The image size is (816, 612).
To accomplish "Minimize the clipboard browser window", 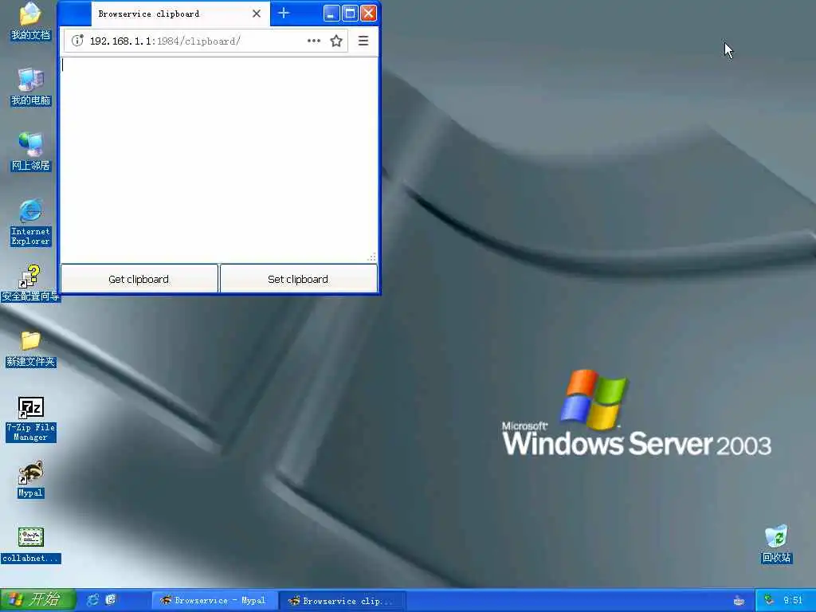I will 331,13.
